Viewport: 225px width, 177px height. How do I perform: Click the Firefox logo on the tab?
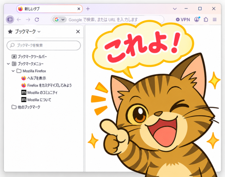21,9
